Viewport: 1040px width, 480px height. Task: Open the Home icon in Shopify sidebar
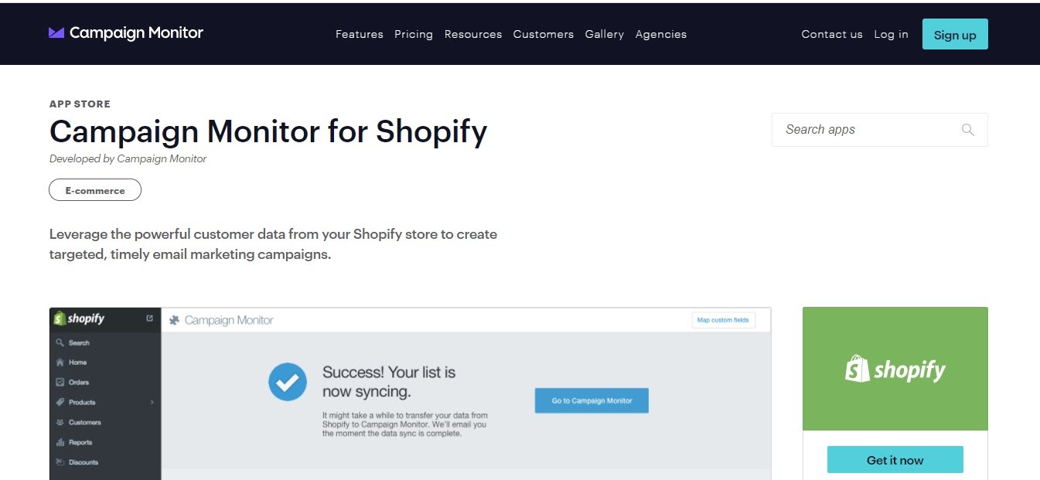pyautogui.click(x=60, y=362)
